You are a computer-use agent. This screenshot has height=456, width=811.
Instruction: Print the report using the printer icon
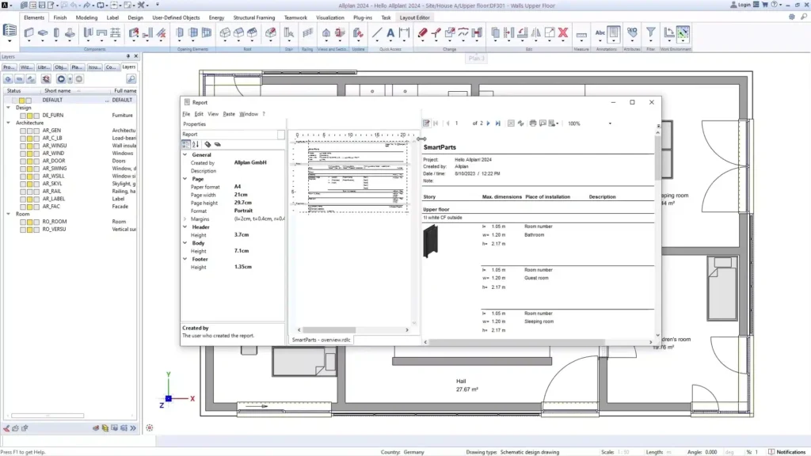click(x=531, y=123)
